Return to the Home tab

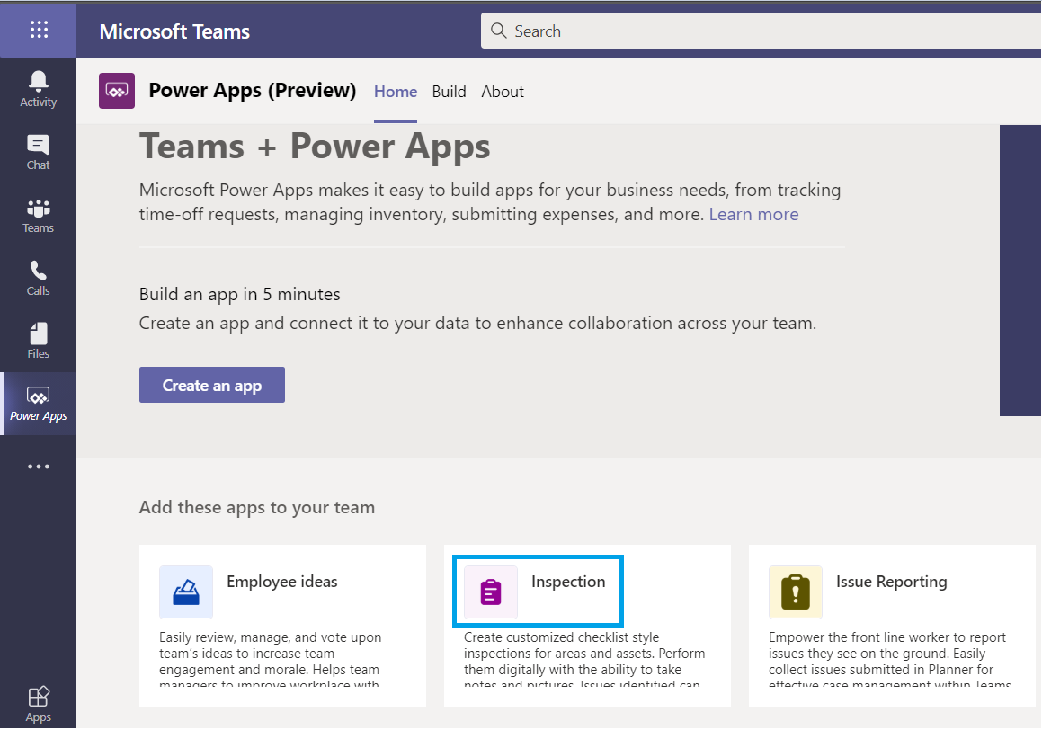point(396,91)
